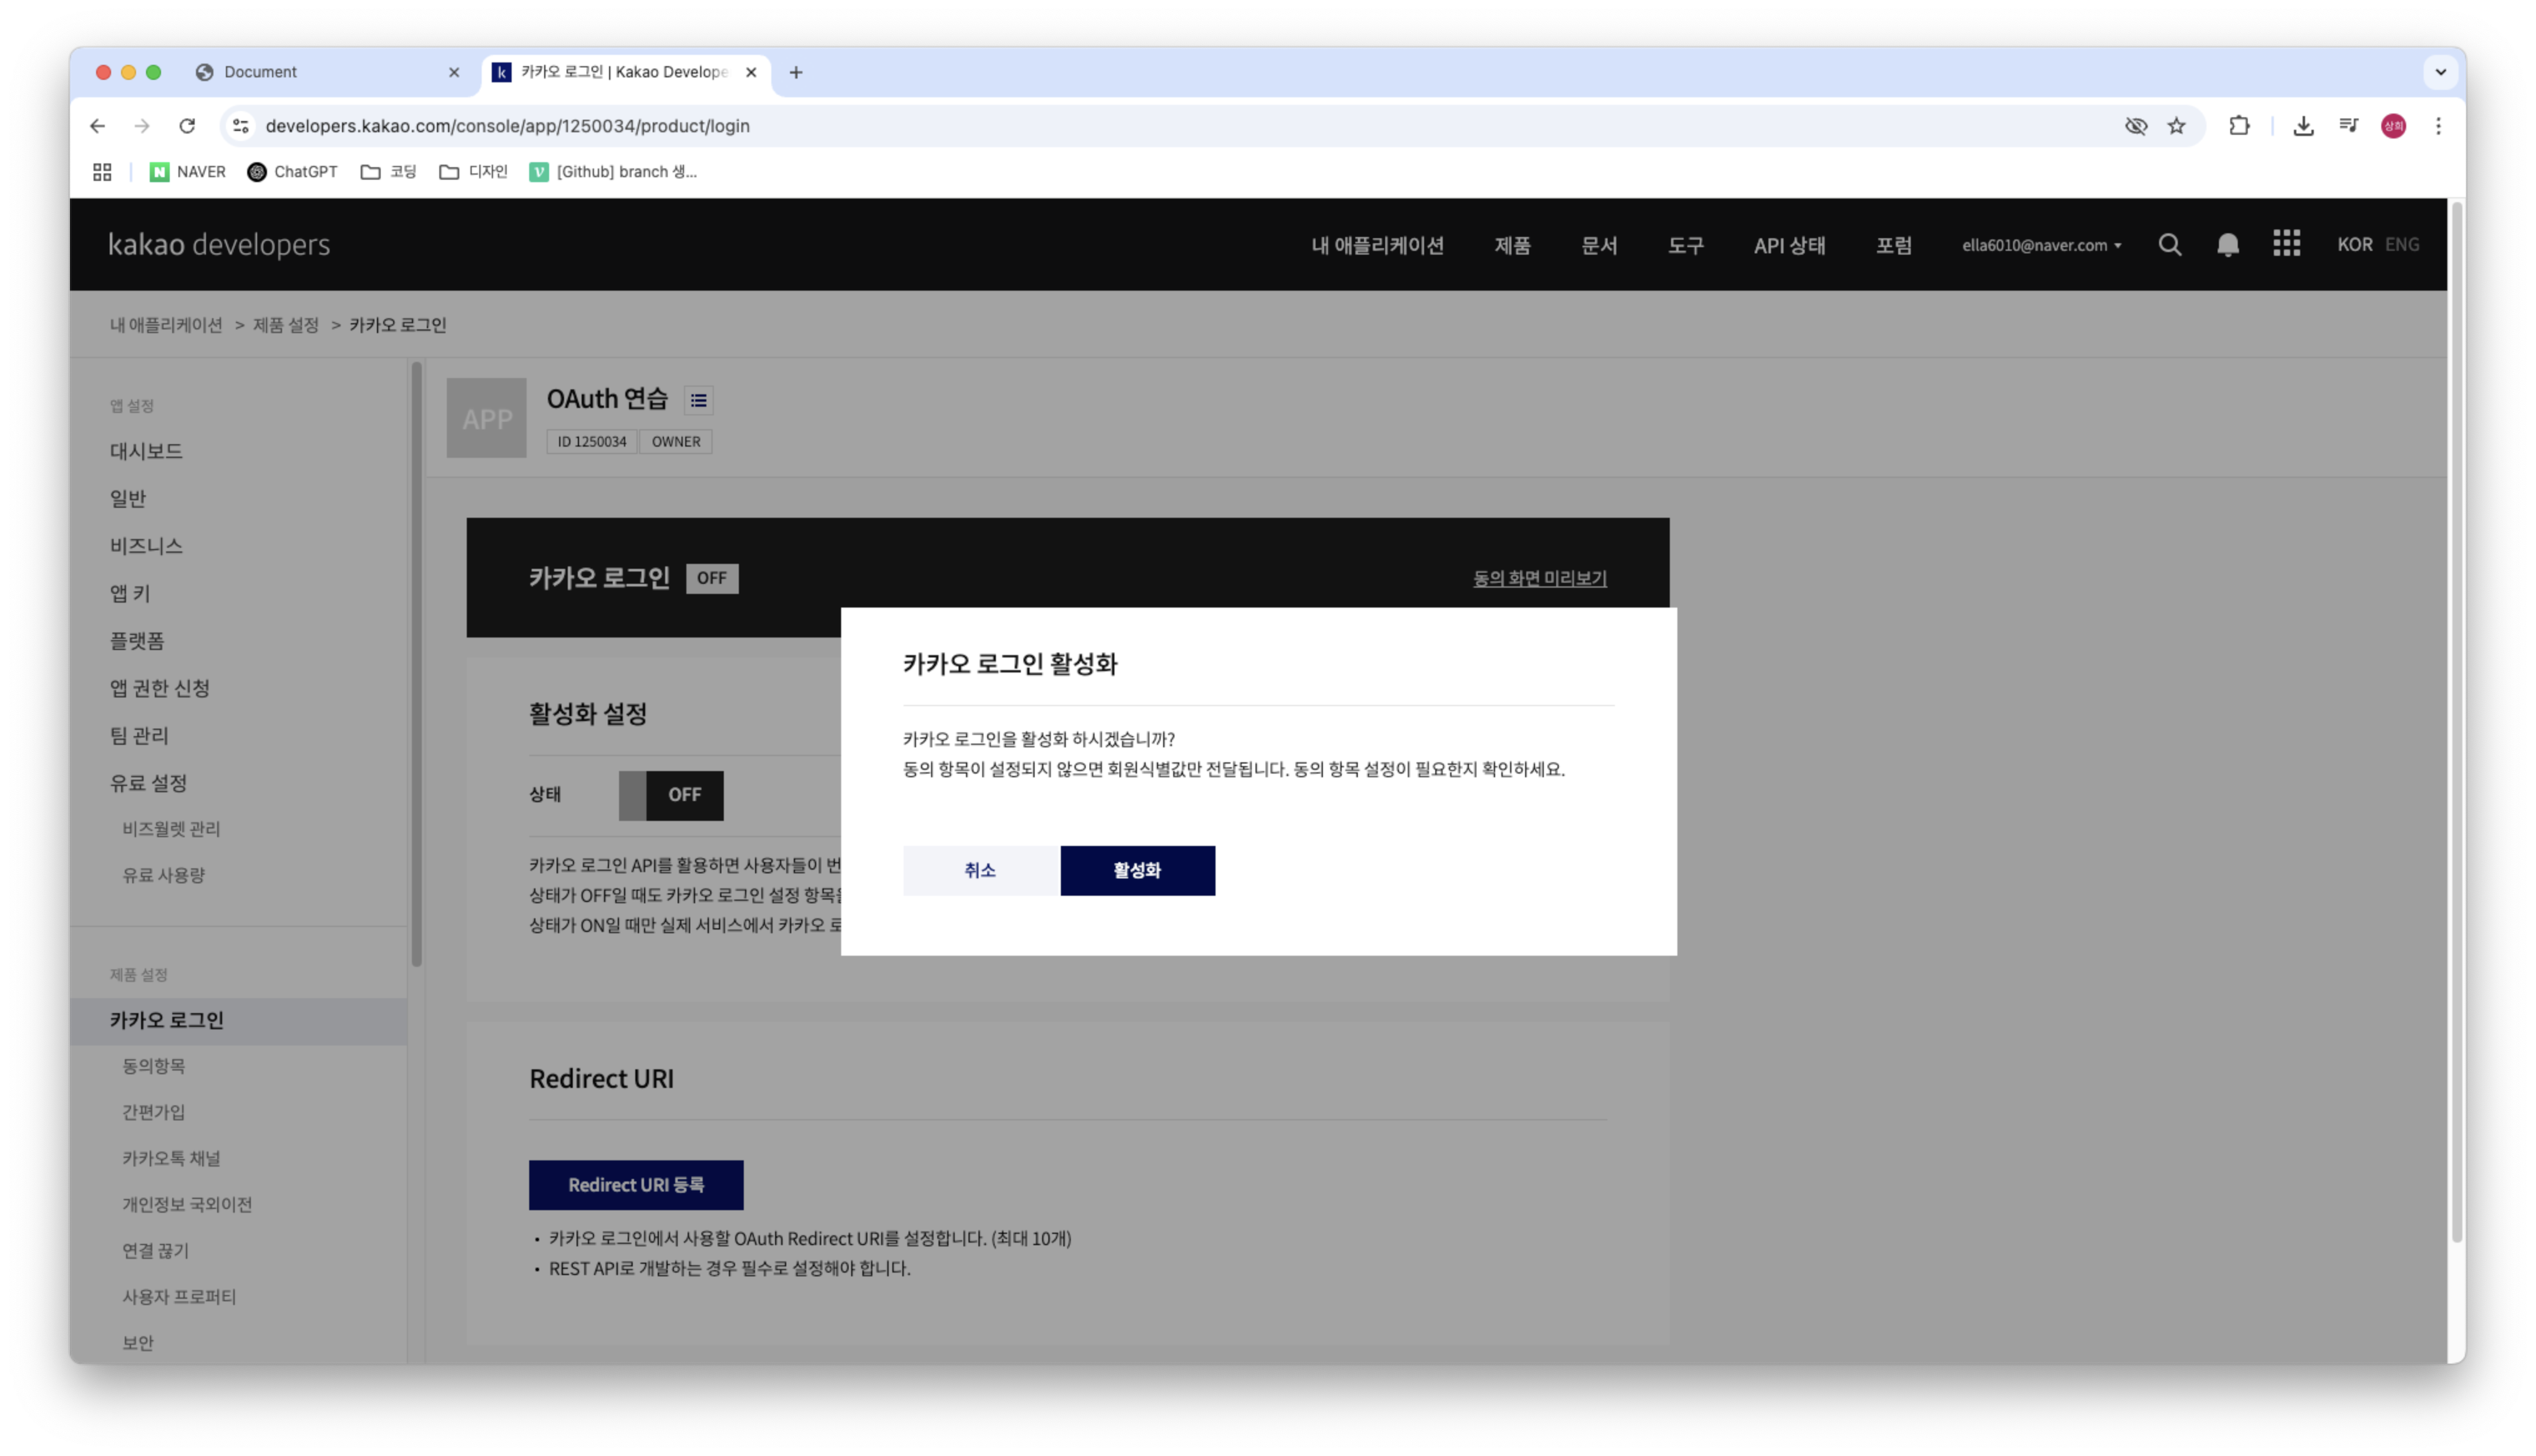The height and width of the screenshot is (1456, 2536).
Task: Open the notifications bell icon
Action: coord(2227,245)
